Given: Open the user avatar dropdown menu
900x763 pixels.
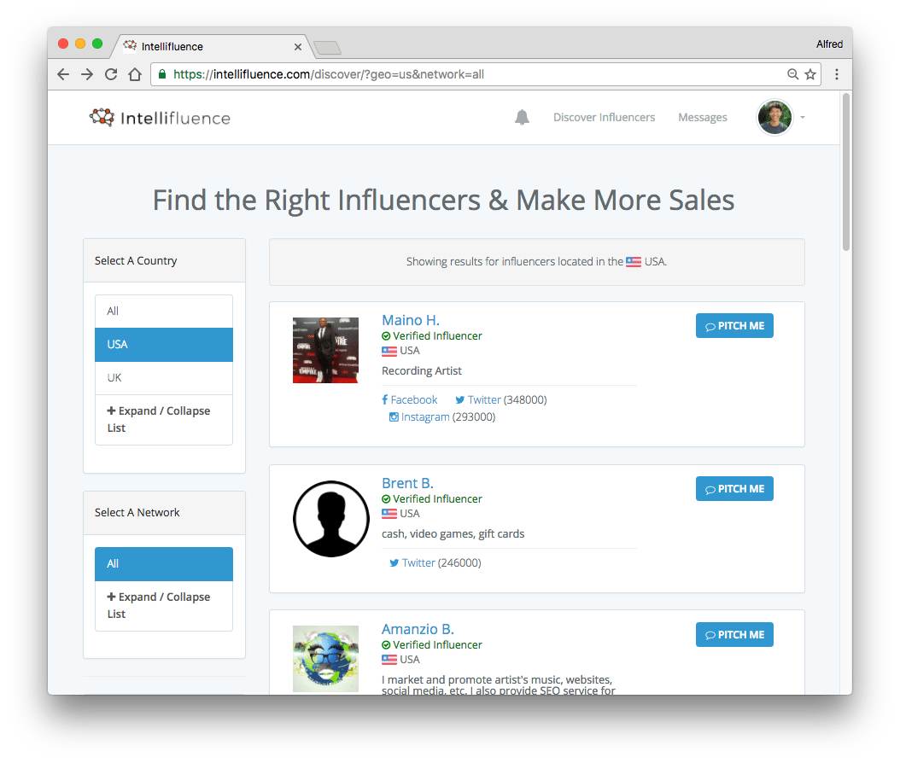Looking at the screenshot, I should 781,117.
